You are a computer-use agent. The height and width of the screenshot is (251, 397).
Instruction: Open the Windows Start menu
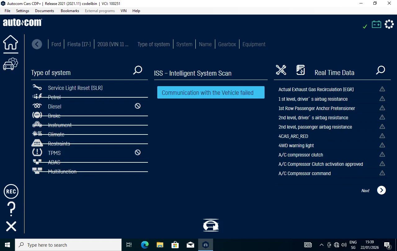tap(7, 245)
